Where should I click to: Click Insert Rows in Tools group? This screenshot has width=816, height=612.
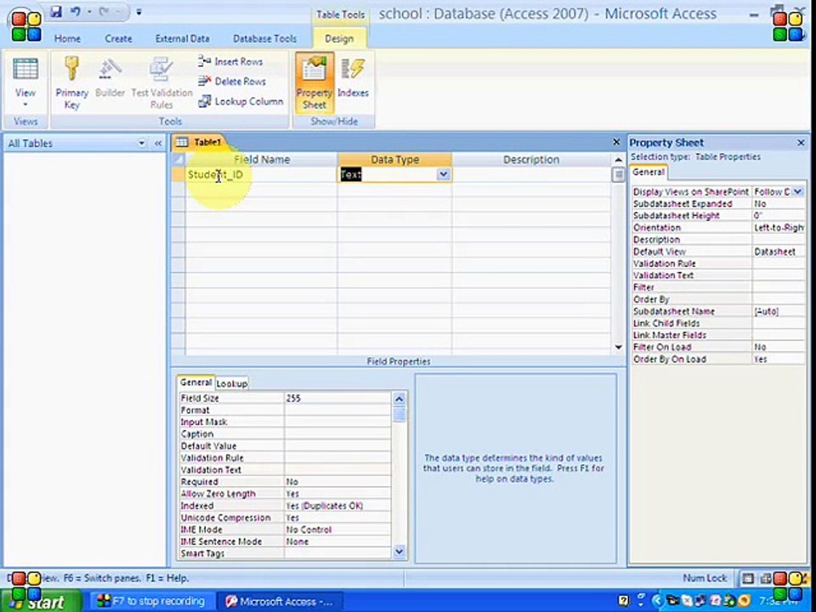click(x=230, y=61)
